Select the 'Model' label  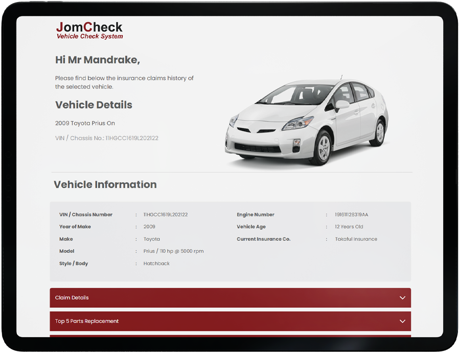(x=67, y=251)
